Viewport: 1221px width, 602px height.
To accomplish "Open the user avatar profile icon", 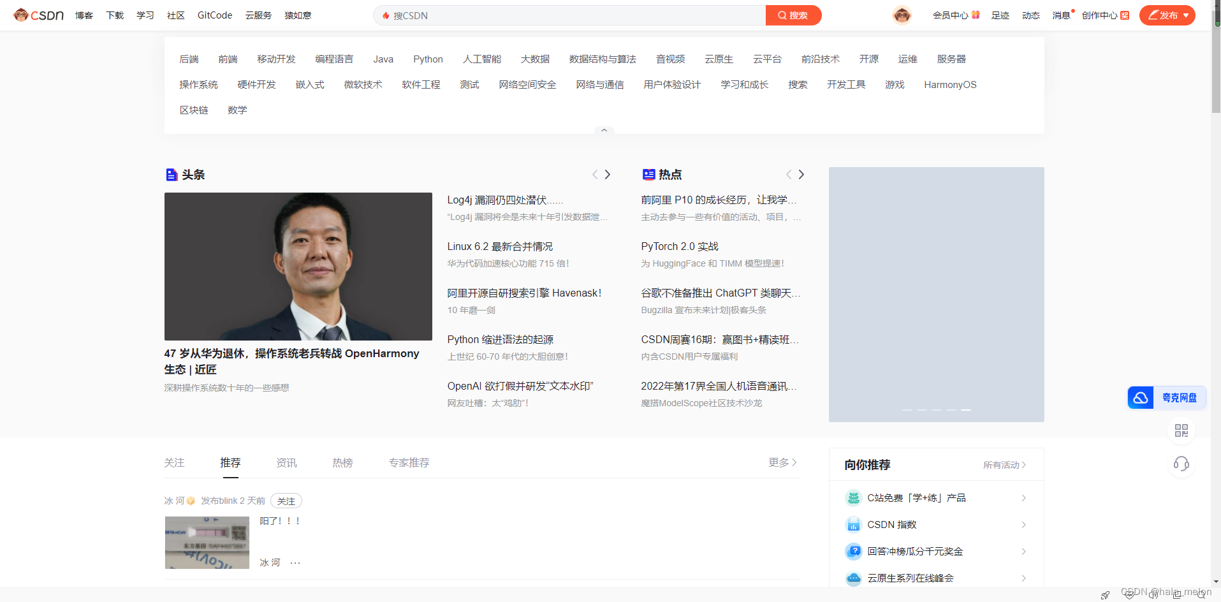I will [902, 15].
